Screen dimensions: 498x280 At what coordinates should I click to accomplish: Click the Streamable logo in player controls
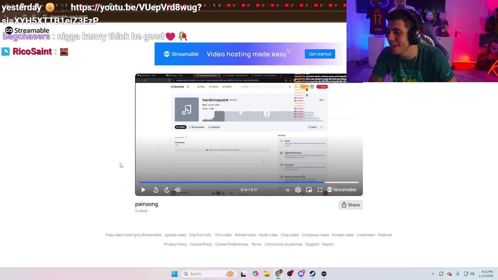[x=342, y=190]
